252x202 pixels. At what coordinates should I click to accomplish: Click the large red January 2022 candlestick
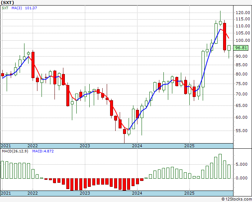pos(33,65)
